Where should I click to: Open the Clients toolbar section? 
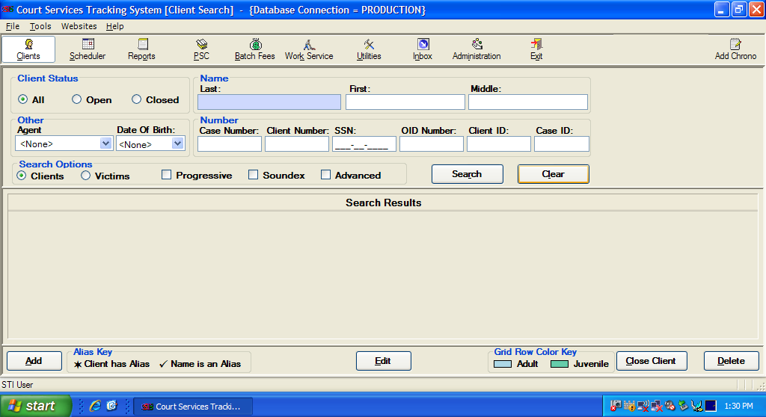[28, 49]
